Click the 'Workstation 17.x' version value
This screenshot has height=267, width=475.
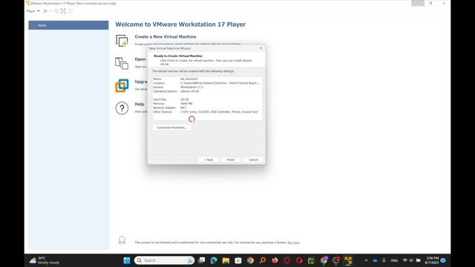tap(191, 88)
